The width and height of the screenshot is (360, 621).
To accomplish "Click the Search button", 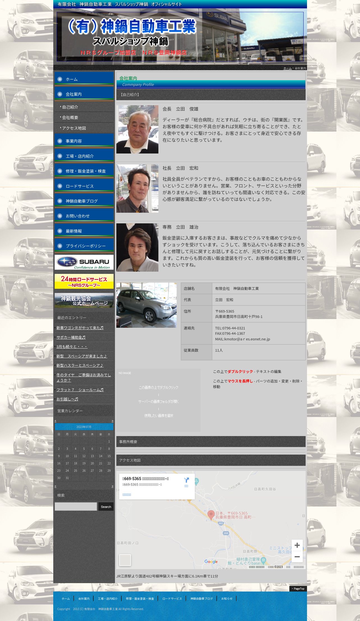I will [106, 507].
